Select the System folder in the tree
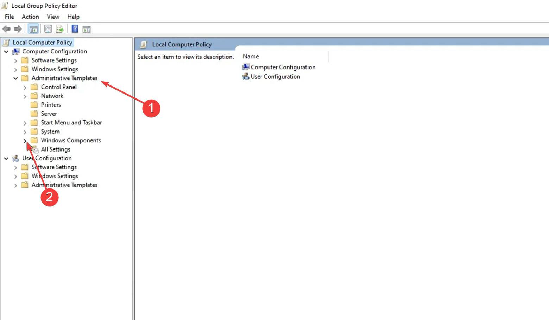This screenshot has width=549, height=320. 50,131
